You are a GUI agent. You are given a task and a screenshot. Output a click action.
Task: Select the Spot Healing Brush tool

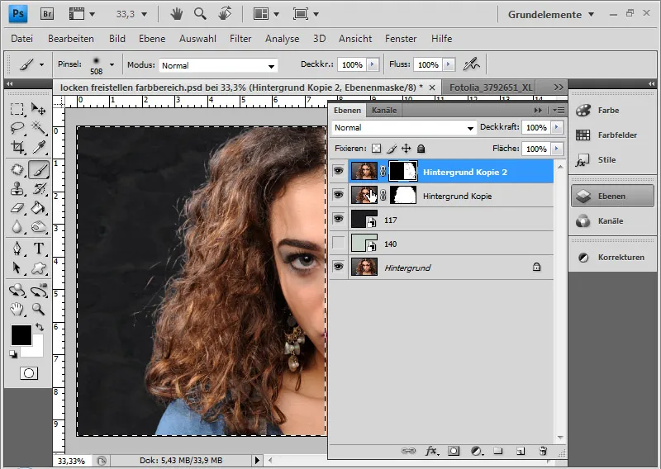pyautogui.click(x=17, y=170)
